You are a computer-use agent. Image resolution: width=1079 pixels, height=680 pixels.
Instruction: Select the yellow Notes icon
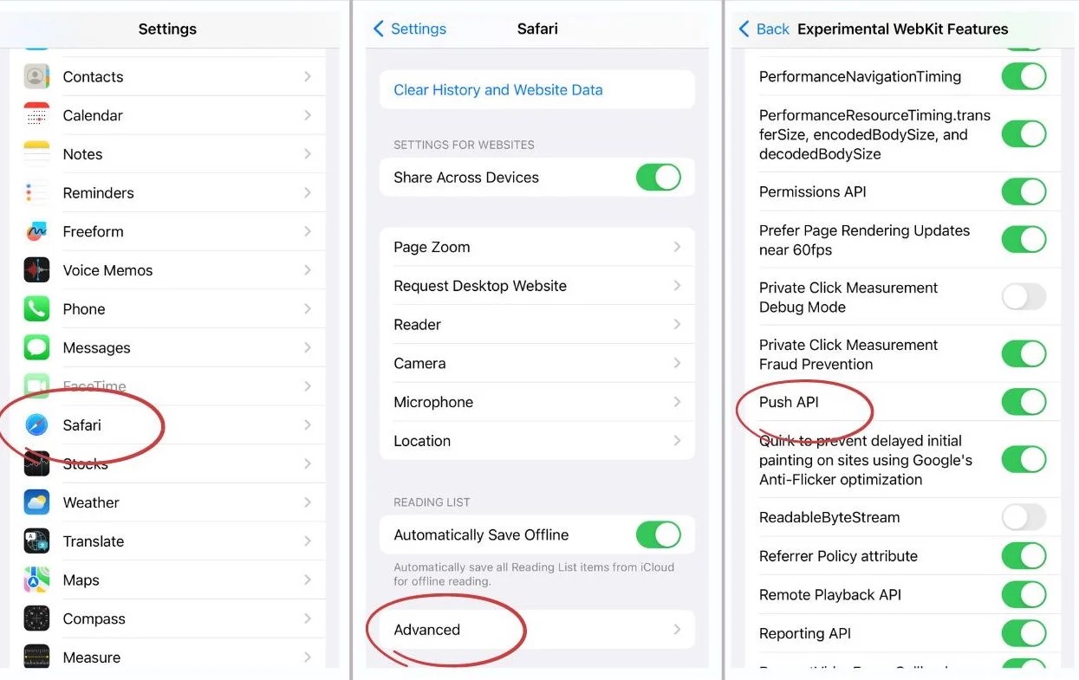pyautogui.click(x=36, y=154)
